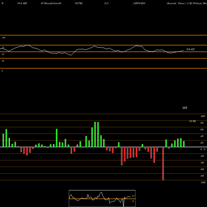Screen dimensions: 207x207
Task: Click the 17 value in the mini chart
Action: click(133, 196)
